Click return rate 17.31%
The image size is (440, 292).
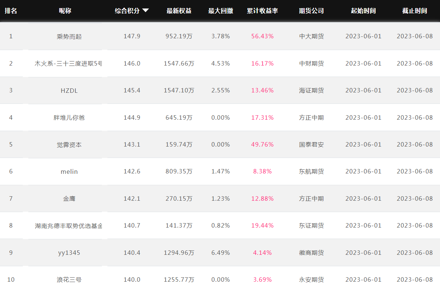pos(262,117)
